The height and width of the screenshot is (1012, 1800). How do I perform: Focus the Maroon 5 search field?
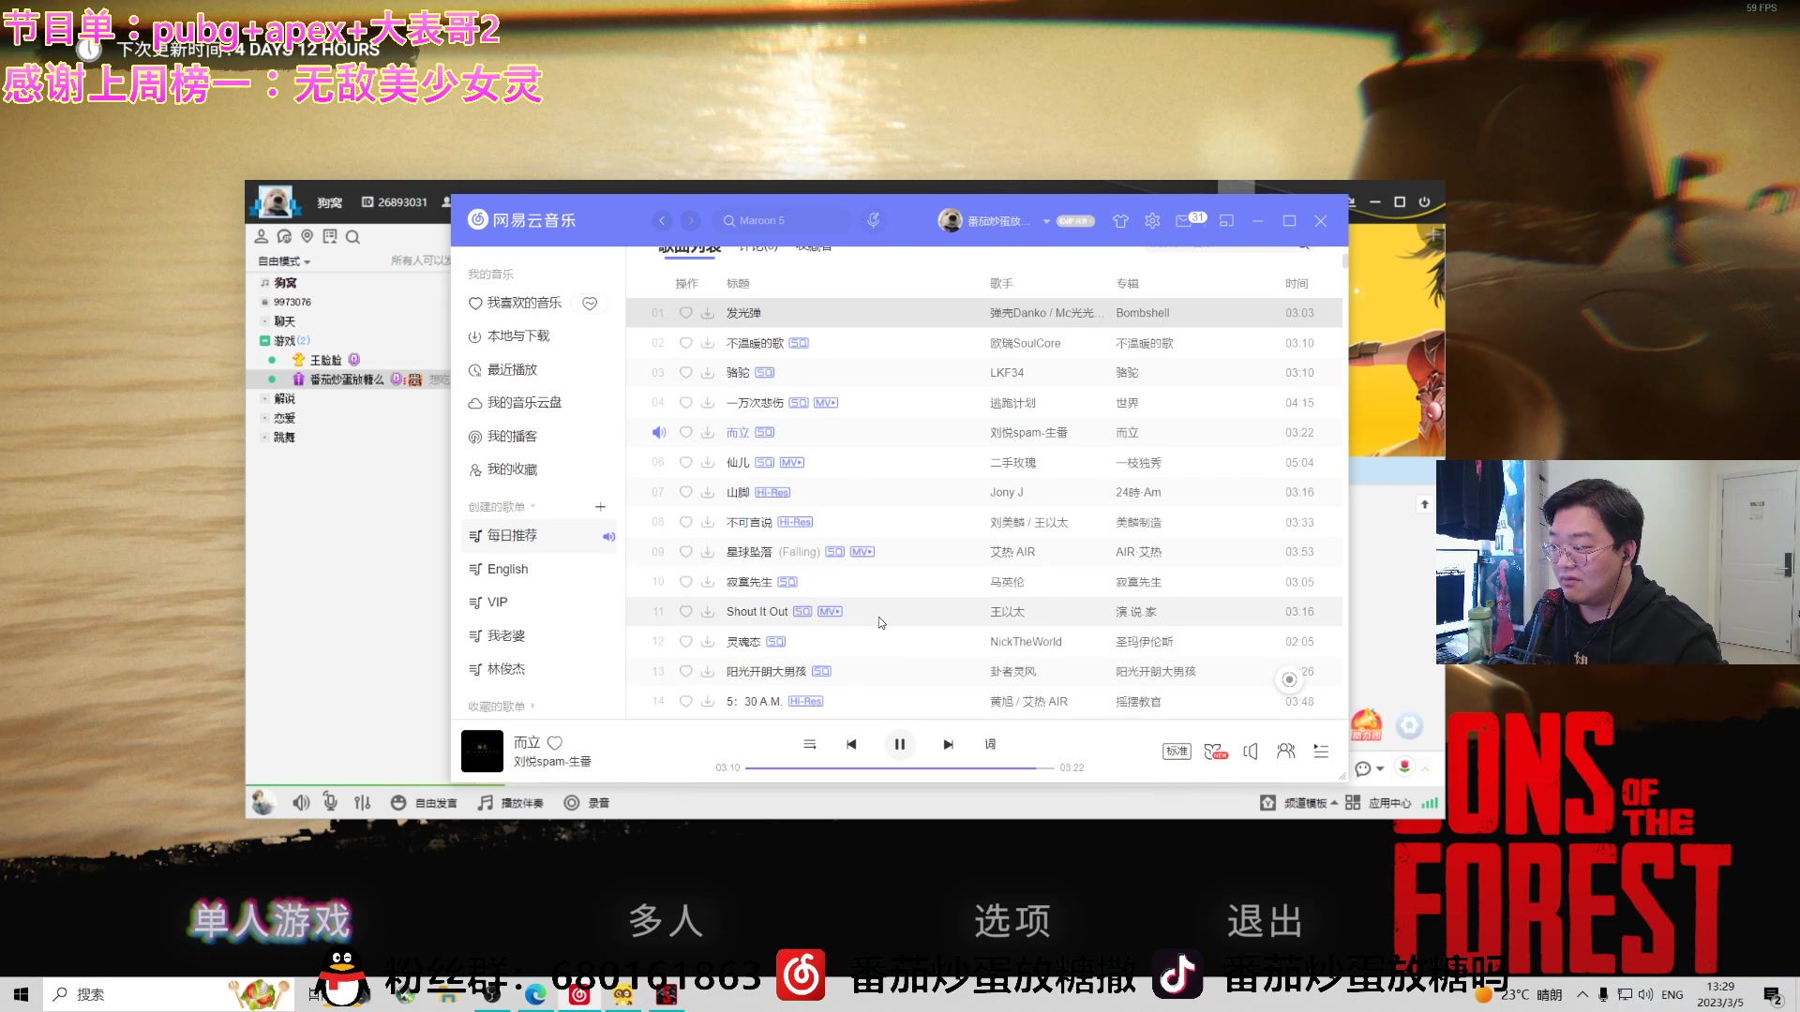pos(786,220)
